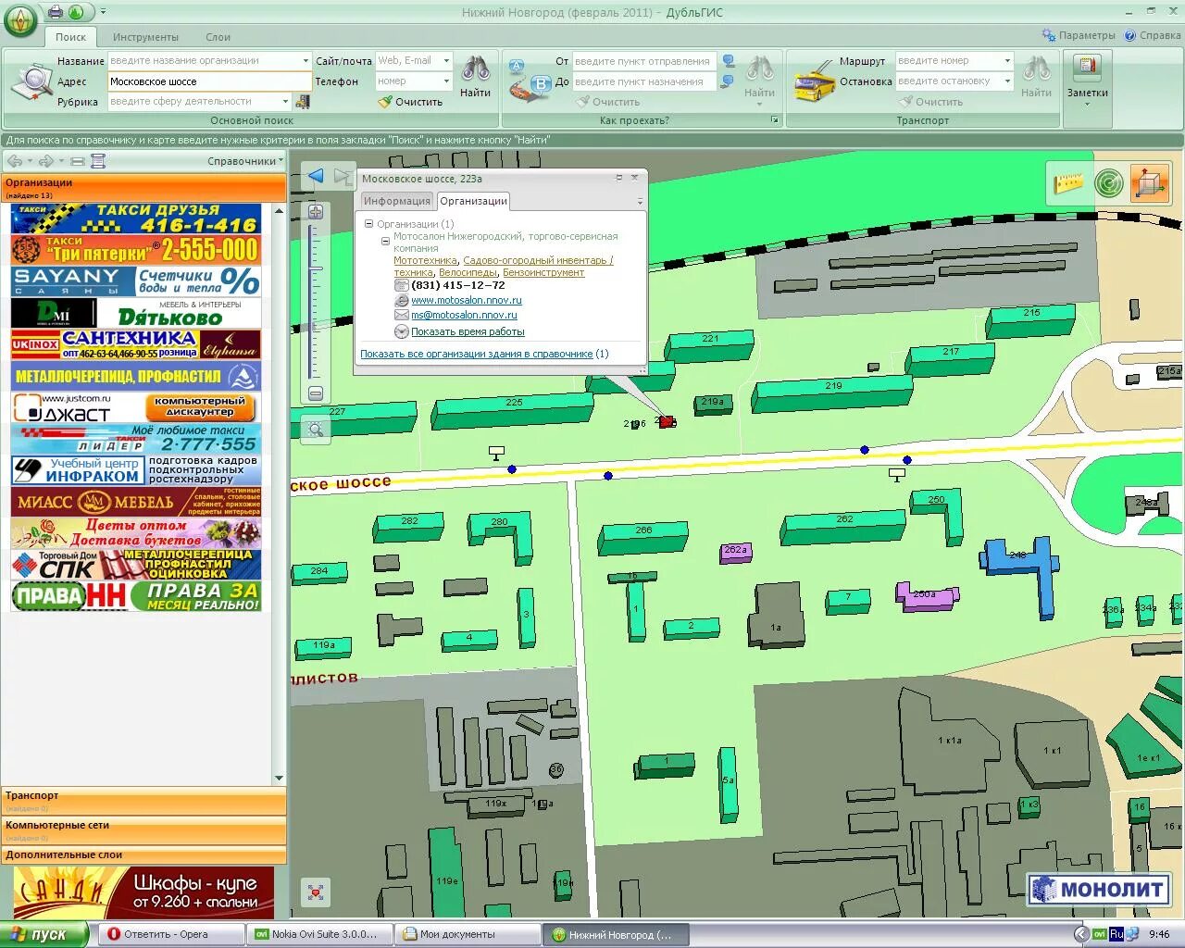The image size is (1185, 948).
Task: Open www.motosalon.nnov.ru link
Action: (x=467, y=300)
